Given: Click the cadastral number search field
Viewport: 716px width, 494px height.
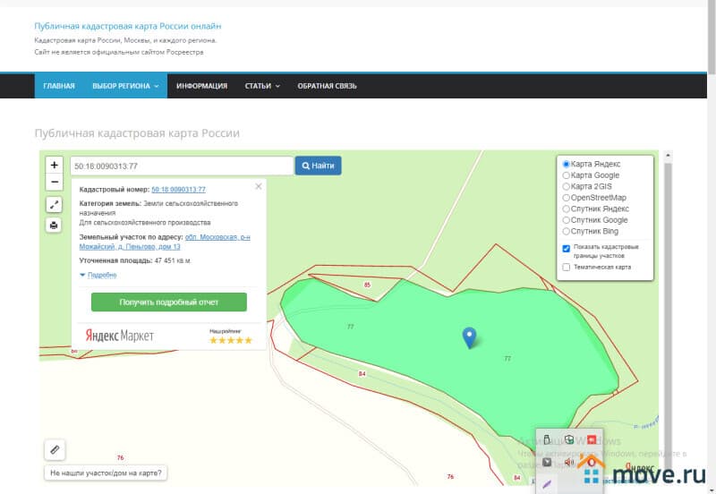Looking at the screenshot, I should tap(182, 166).
